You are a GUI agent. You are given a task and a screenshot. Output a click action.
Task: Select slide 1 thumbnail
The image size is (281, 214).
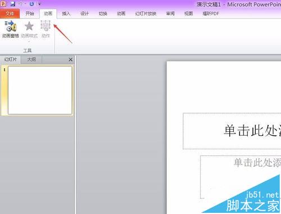(x=40, y=90)
